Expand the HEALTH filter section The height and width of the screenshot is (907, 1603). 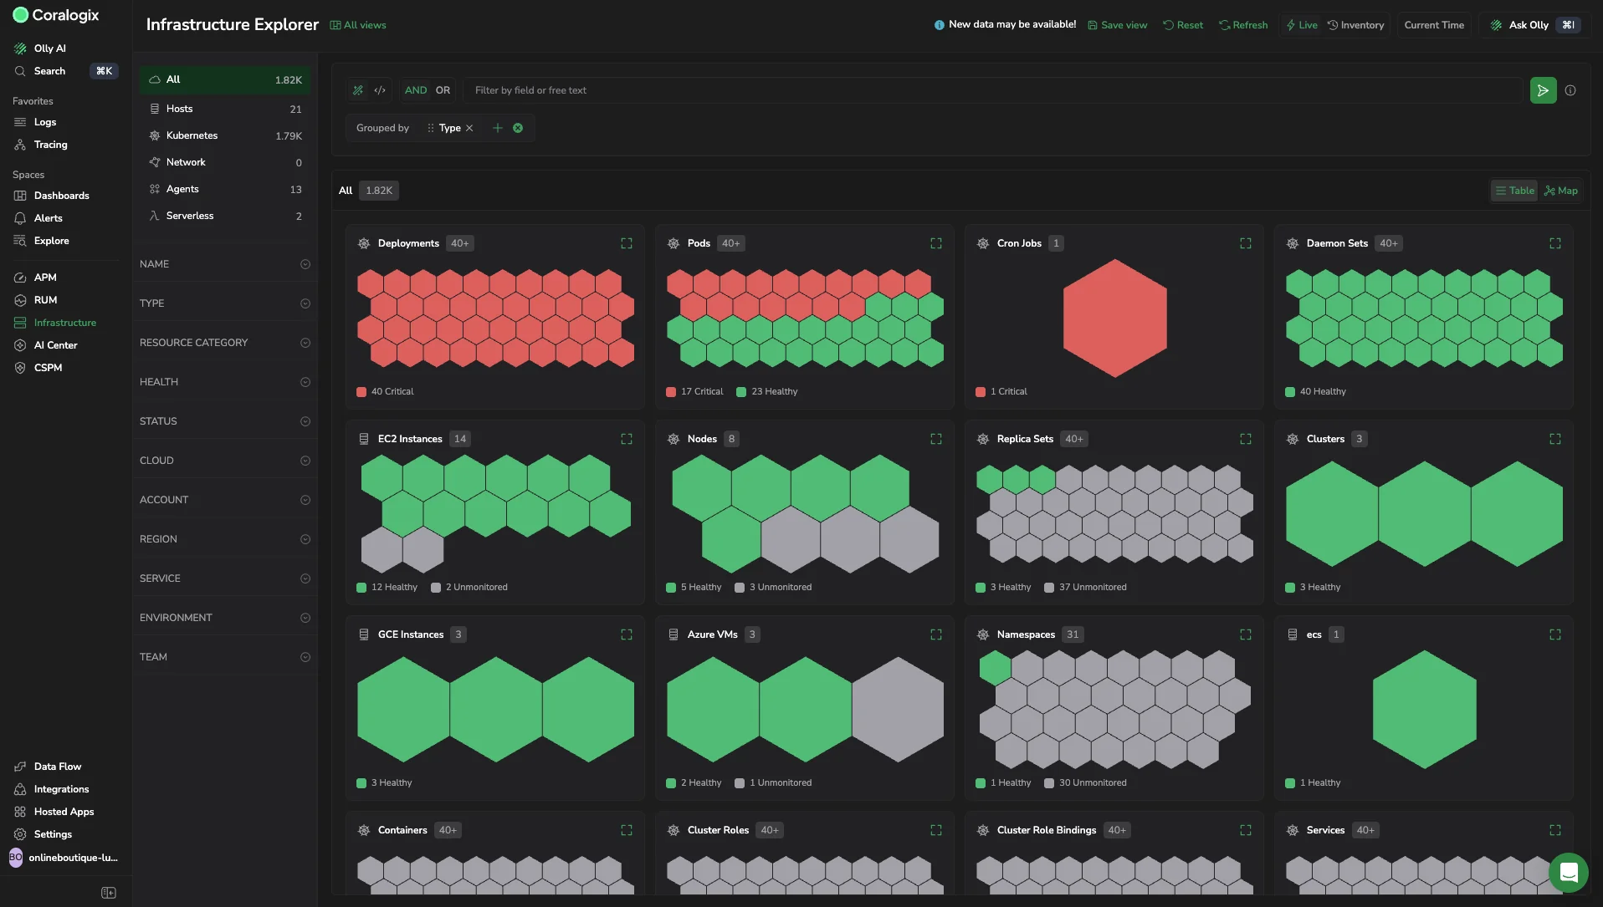[225, 382]
